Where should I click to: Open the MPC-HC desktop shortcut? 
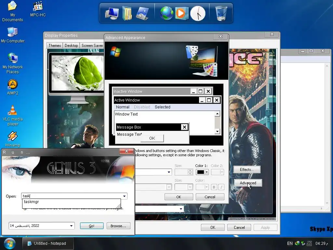click(x=38, y=9)
